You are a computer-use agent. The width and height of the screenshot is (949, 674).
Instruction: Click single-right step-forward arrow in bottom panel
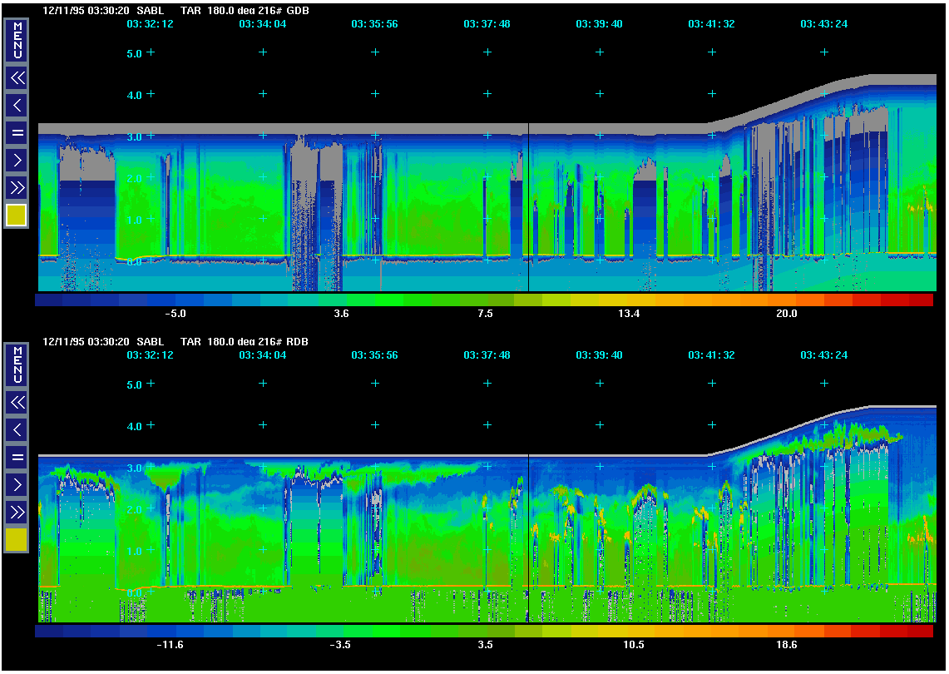click(17, 483)
